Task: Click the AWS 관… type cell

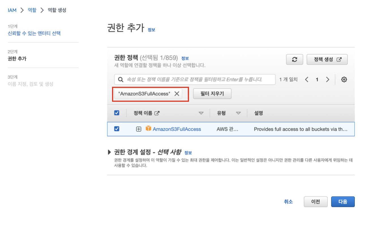Action: (x=227, y=129)
